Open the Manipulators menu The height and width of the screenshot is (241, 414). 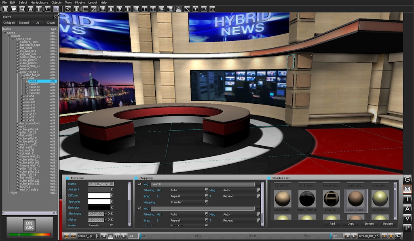coord(39,2)
